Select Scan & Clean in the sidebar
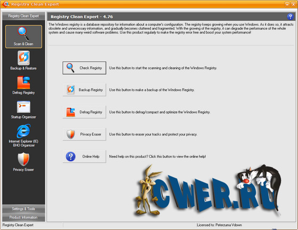Image resolution: width=298 pixels, height=230 pixels. 23,36
